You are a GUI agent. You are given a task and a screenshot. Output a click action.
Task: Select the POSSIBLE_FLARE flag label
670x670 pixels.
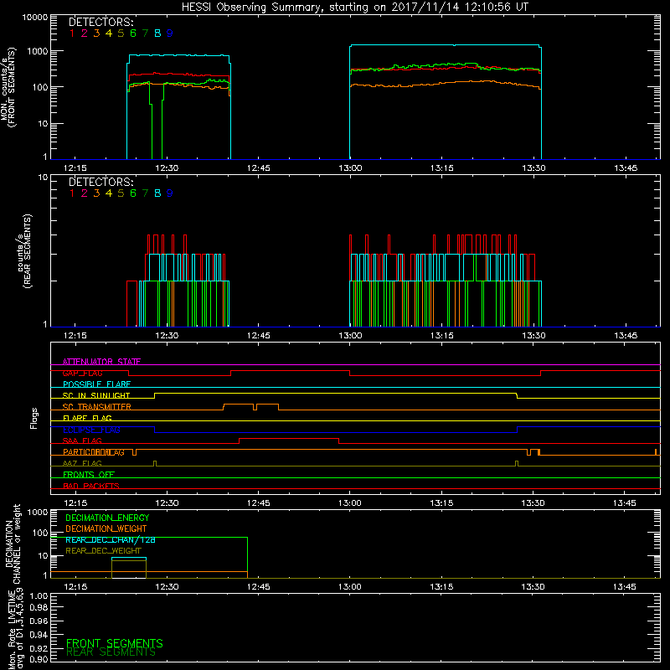96,384
